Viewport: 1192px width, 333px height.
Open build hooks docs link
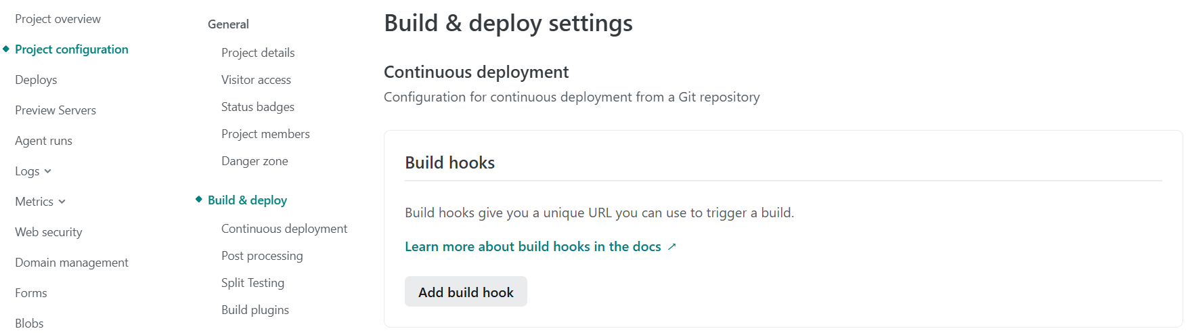pos(533,247)
